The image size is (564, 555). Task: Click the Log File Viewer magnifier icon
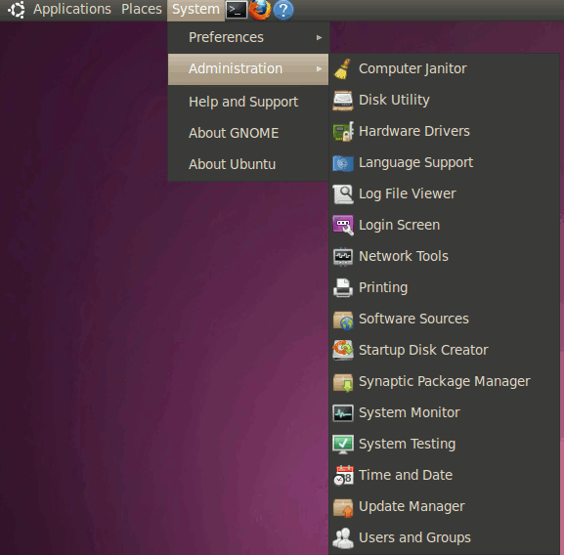(x=343, y=194)
